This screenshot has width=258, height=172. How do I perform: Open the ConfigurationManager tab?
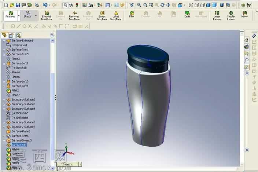18,35
